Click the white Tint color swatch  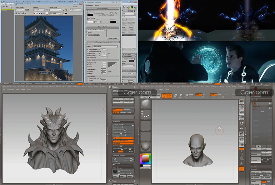pyautogui.click(x=90, y=22)
